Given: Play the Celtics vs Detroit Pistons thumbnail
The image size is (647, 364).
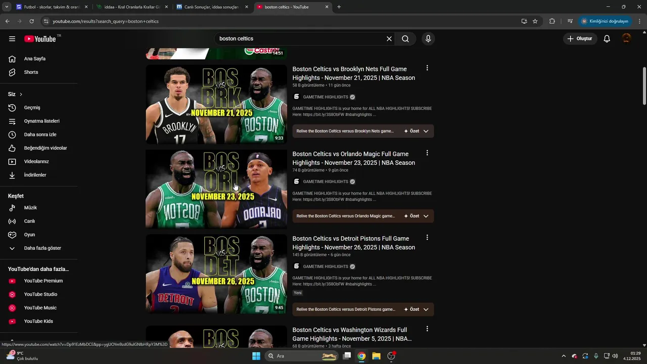Looking at the screenshot, I should pyautogui.click(x=216, y=274).
